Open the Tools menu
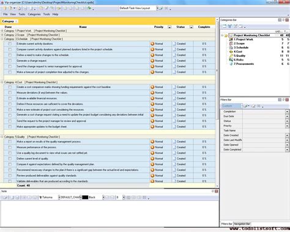 coord(46,14)
